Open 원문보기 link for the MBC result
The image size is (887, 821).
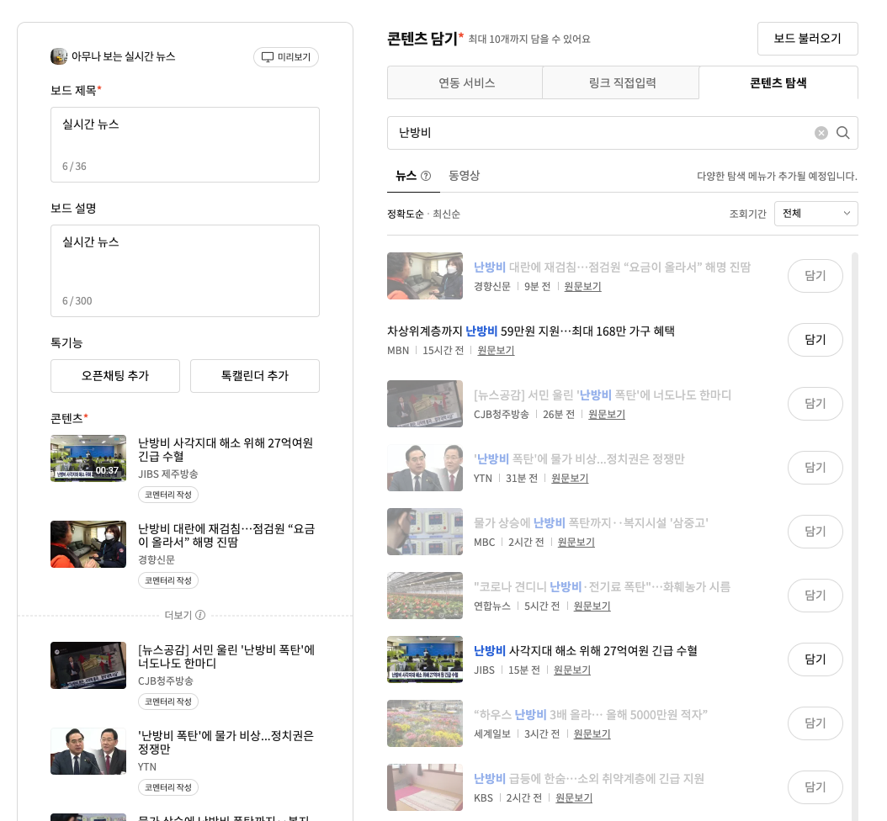(576, 543)
